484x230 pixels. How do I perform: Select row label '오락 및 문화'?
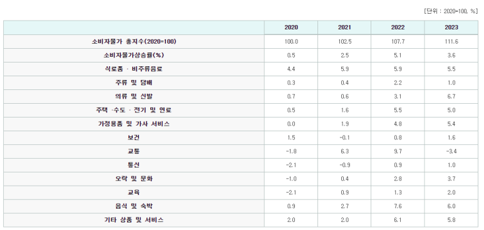(x=134, y=179)
